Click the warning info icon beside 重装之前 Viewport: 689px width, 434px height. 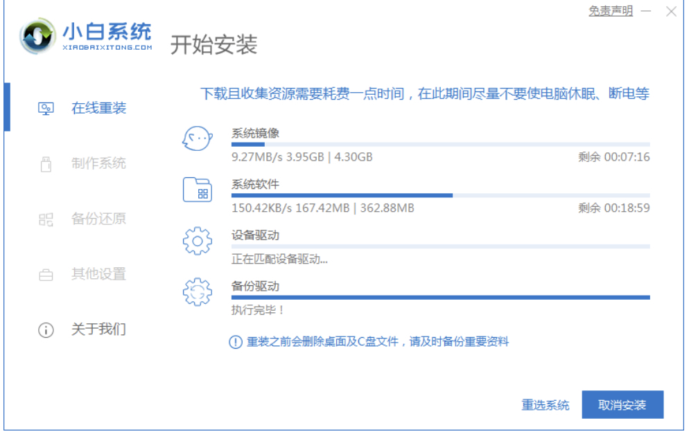[236, 342]
